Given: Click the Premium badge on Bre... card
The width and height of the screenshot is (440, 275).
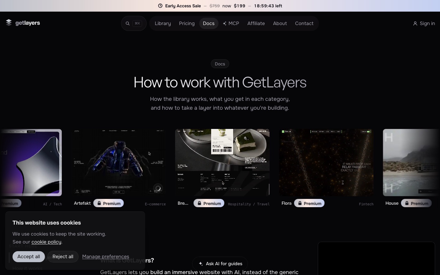Looking at the screenshot, I should click(209, 203).
